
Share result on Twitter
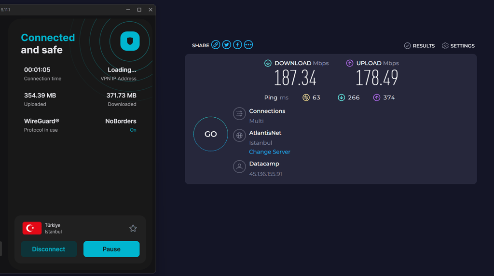click(227, 45)
